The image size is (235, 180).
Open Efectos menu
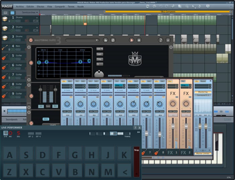(x=41, y=7)
